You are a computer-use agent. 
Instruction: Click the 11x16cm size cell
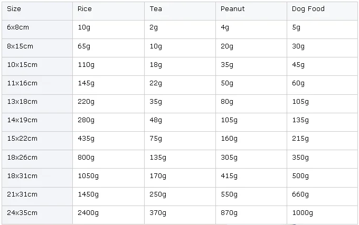pyautogui.click(x=22, y=83)
